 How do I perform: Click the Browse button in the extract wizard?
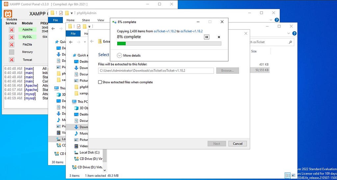[x=227, y=71]
